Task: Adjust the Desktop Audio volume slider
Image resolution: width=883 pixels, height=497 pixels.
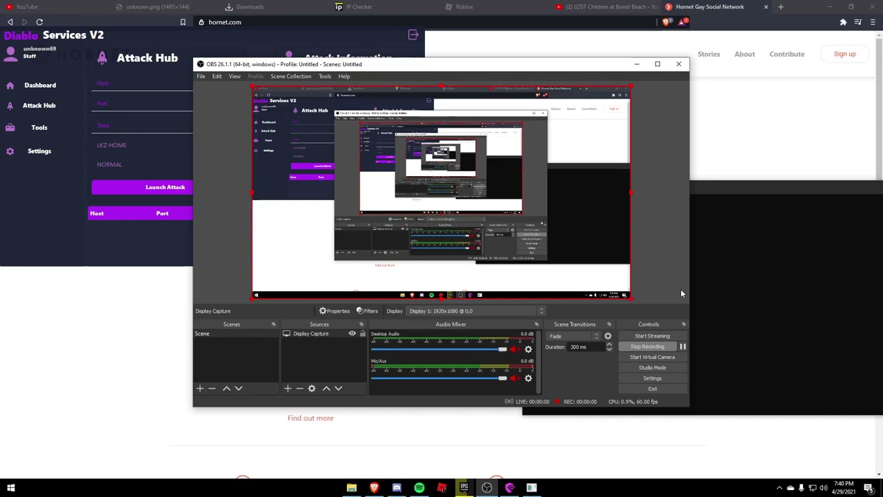Action: pyautogui.click(x=439, y=349)
